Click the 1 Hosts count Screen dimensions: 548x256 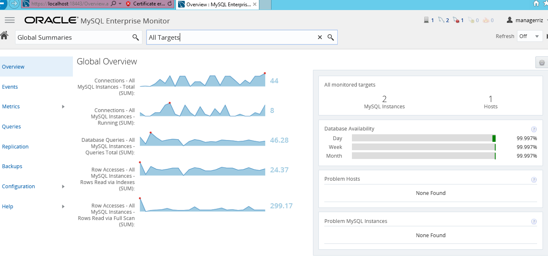tap(491, 99)
